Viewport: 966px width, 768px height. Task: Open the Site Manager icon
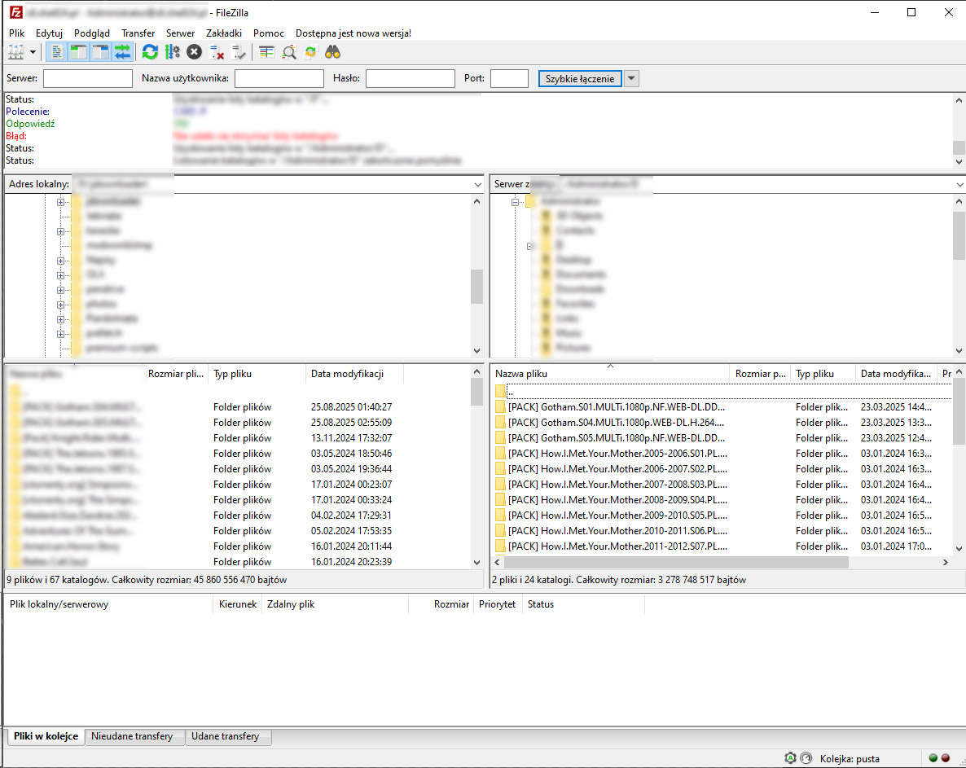pos(16,52)
